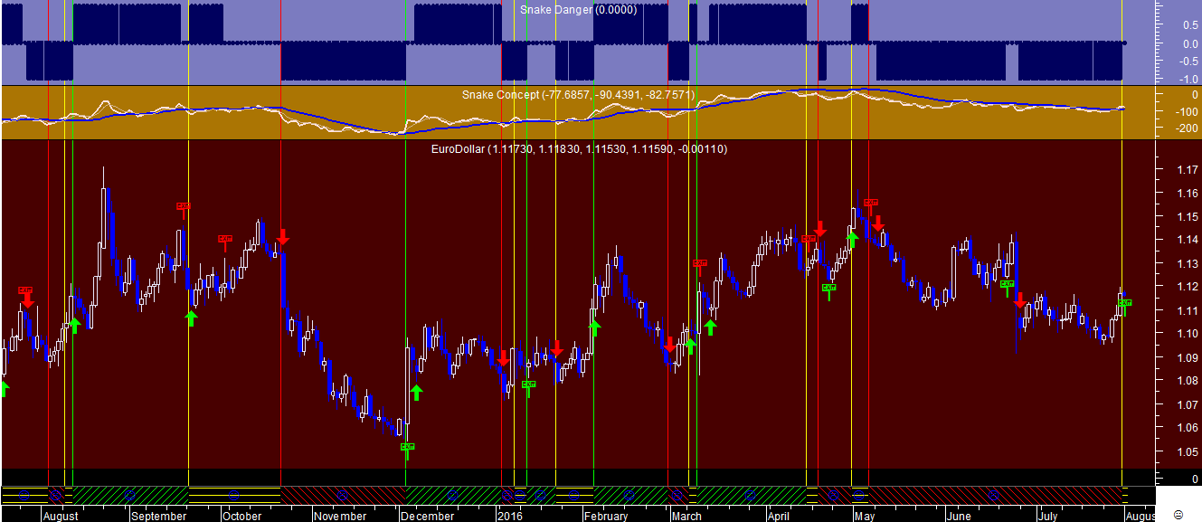
Task: Click the Snake Concept indicator title
Action: [x=578, y=94]
